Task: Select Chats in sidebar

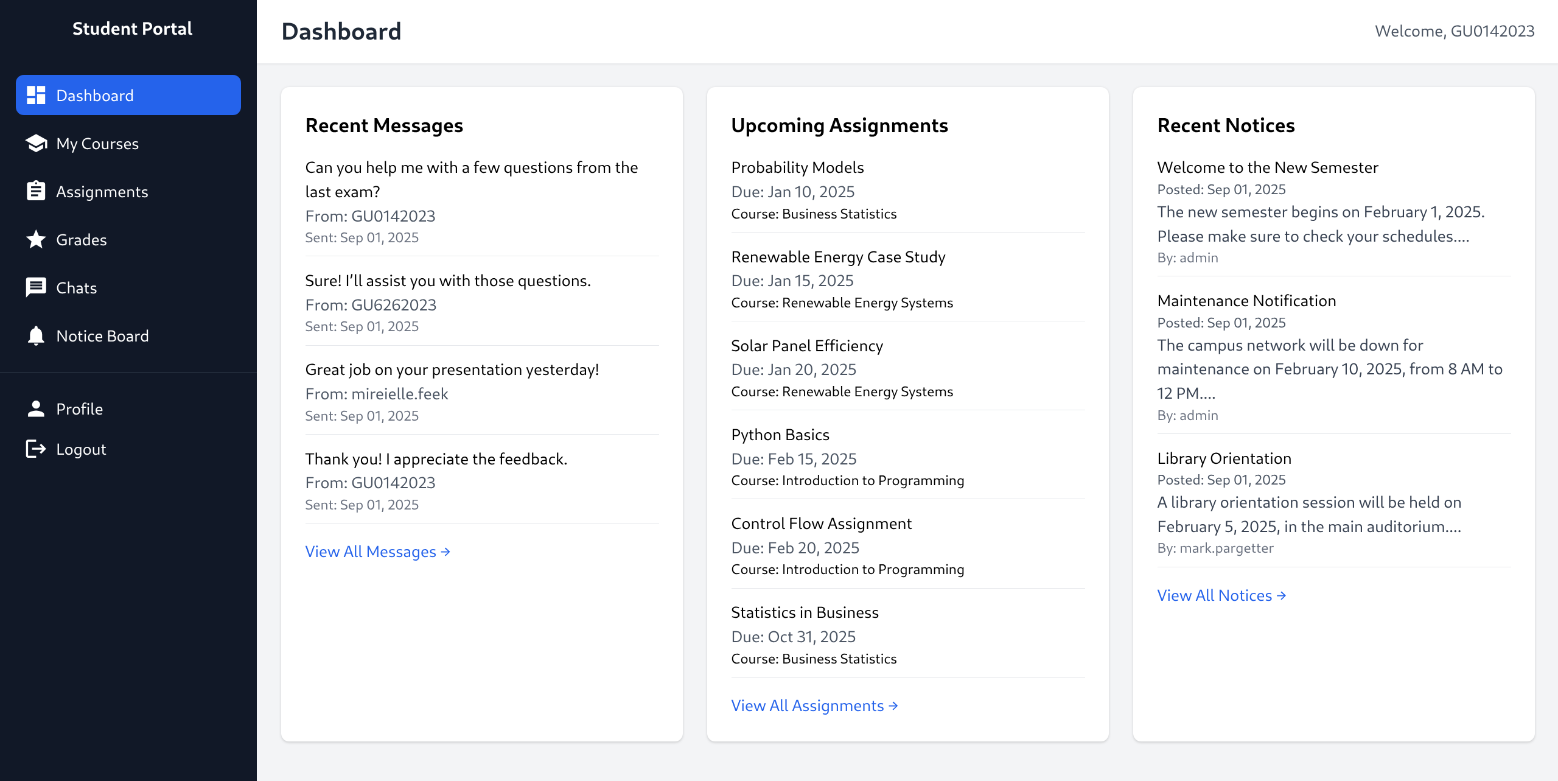Action: click(77, 288)
